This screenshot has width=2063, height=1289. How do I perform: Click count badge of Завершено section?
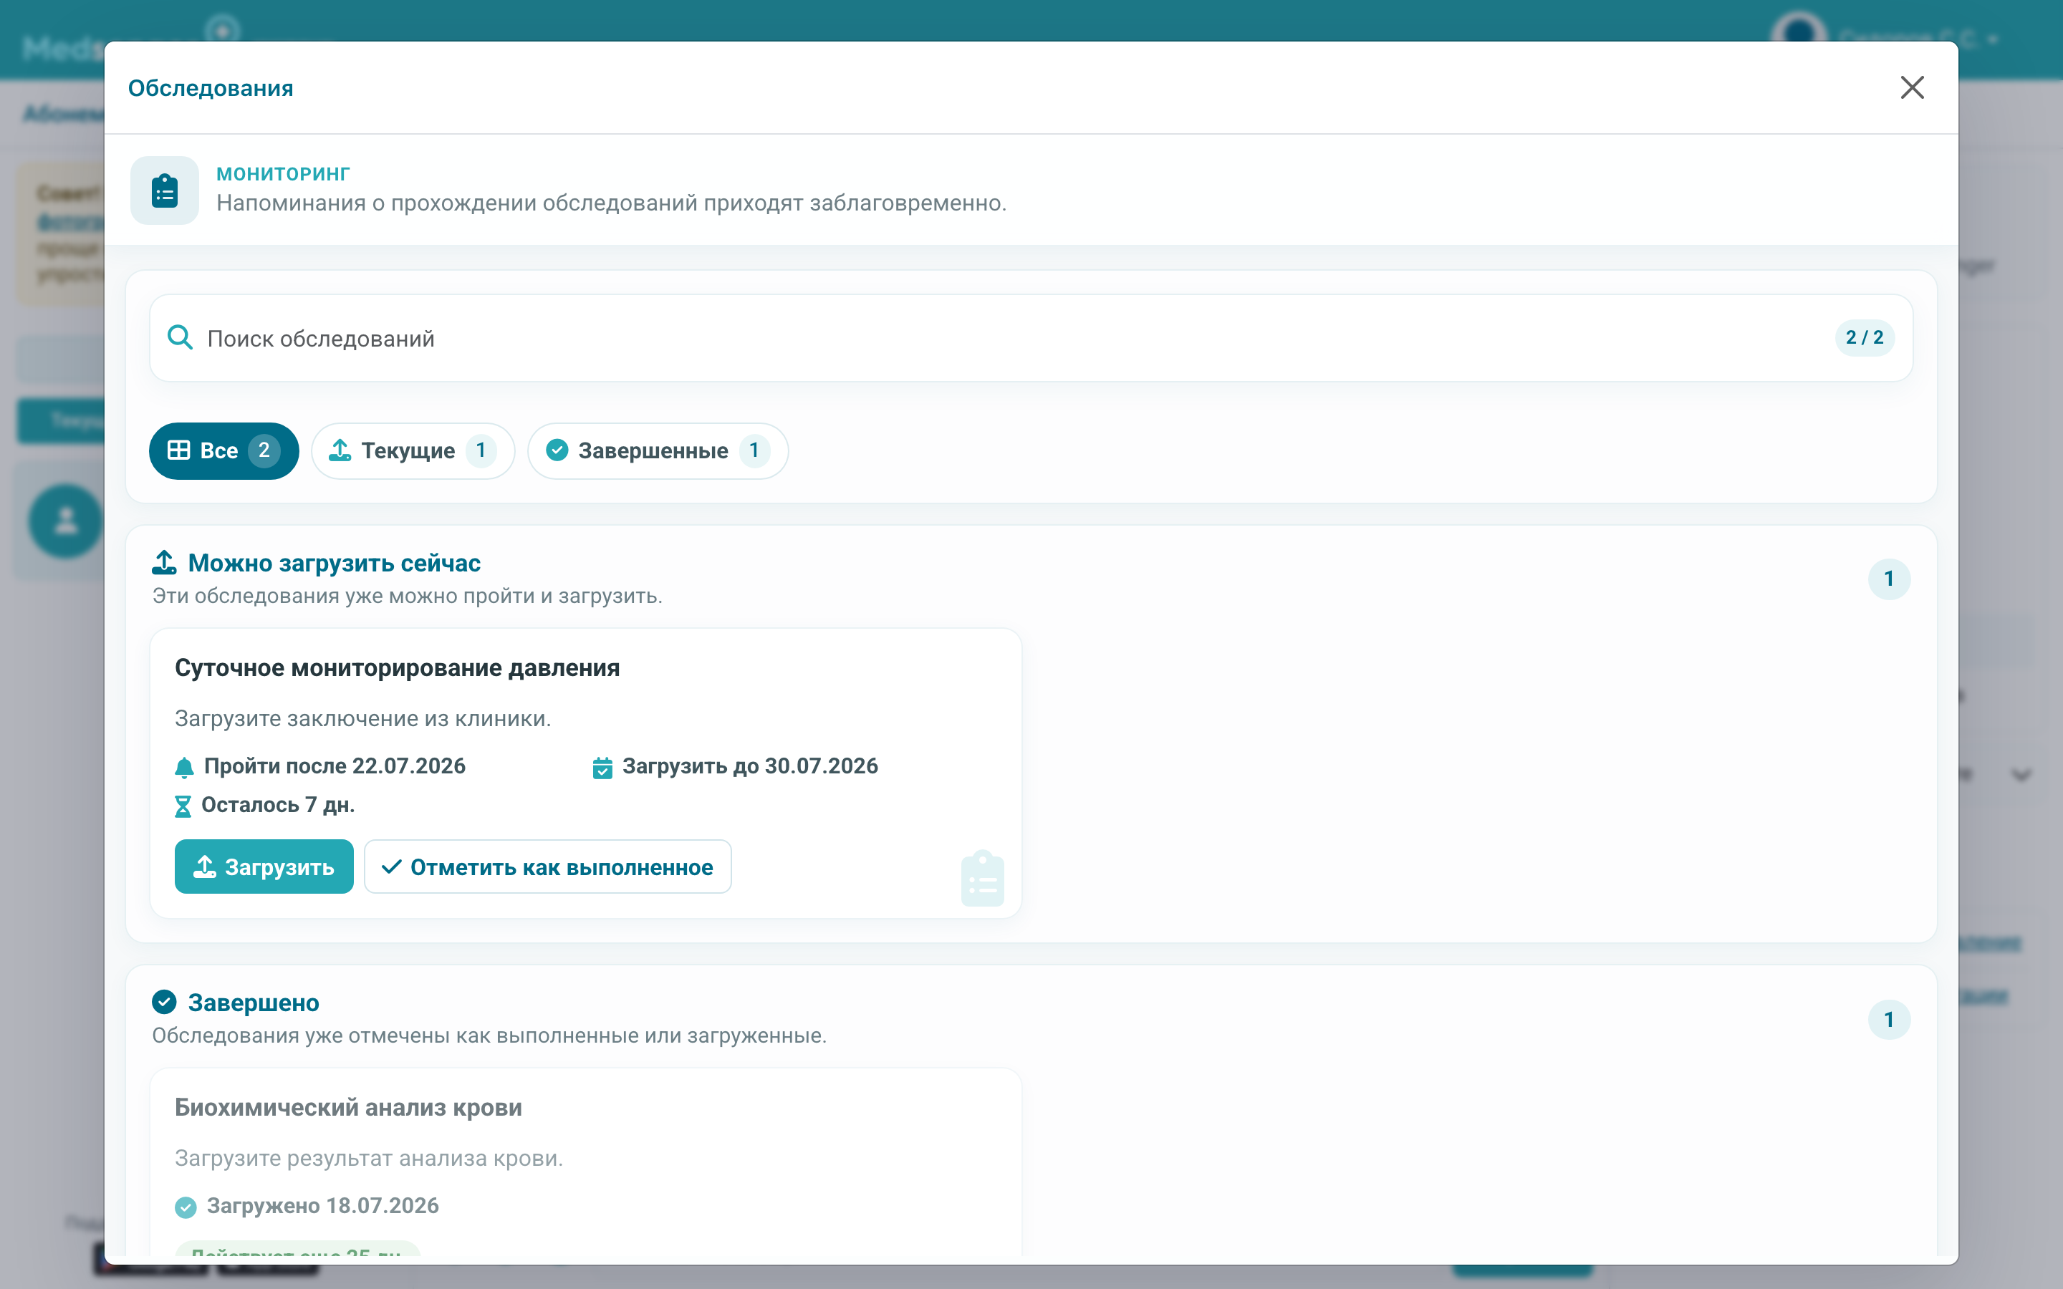click(1889, 1020)
